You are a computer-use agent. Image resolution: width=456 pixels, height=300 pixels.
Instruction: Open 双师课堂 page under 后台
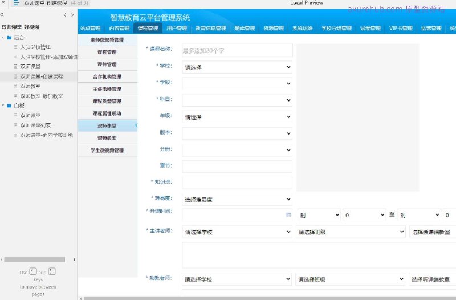(x=30, y=67)
